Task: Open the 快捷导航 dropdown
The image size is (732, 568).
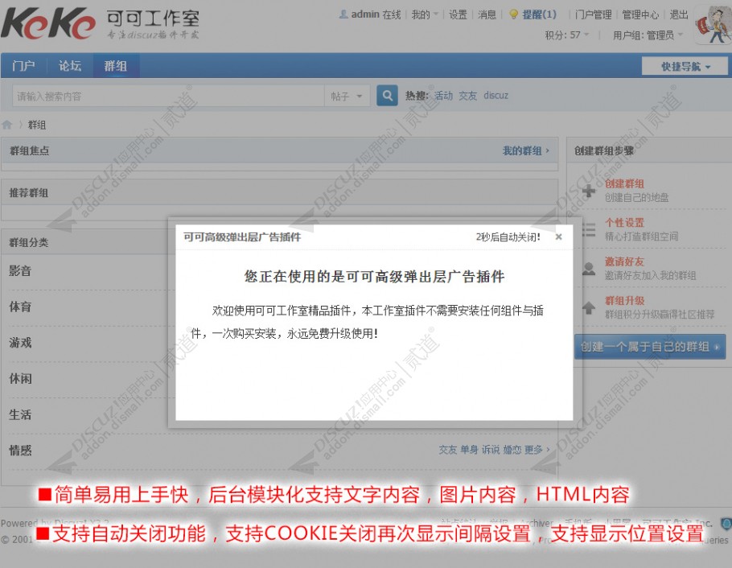Action: tap(685, 66)
